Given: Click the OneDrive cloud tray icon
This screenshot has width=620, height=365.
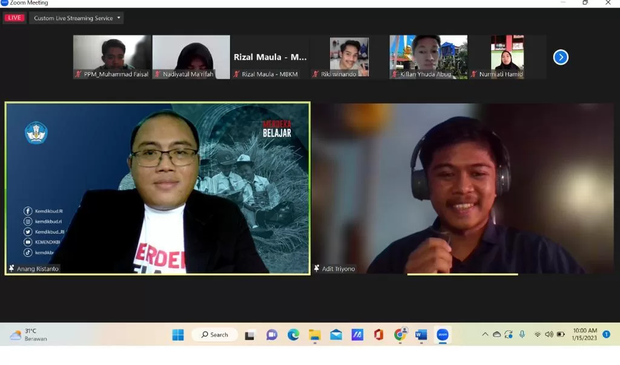Looking at the screenshot, I should 496,335.
